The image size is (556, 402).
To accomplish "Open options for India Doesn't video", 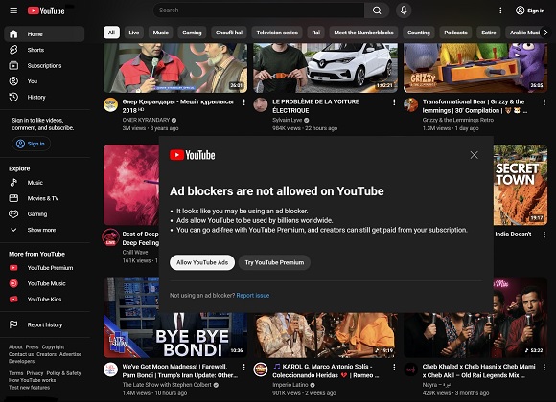I will [x=544, y=234].
